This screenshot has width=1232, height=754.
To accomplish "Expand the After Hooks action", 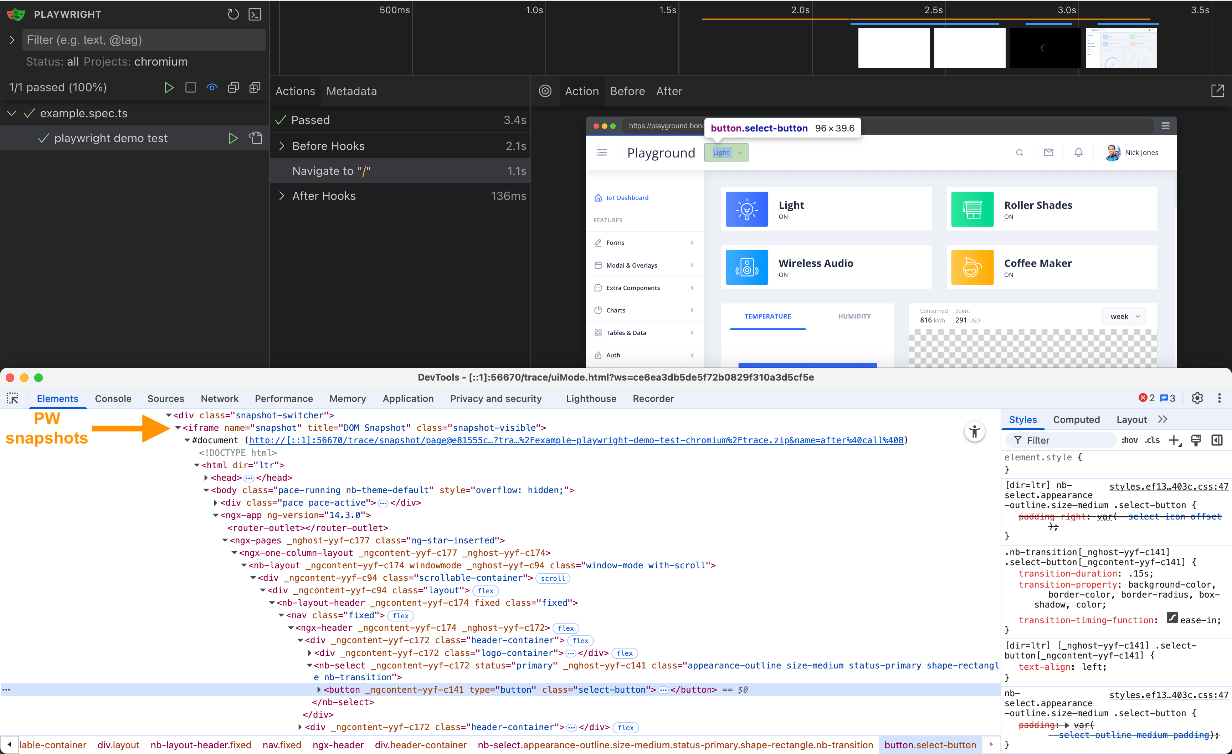I will (x=282, y=196).
